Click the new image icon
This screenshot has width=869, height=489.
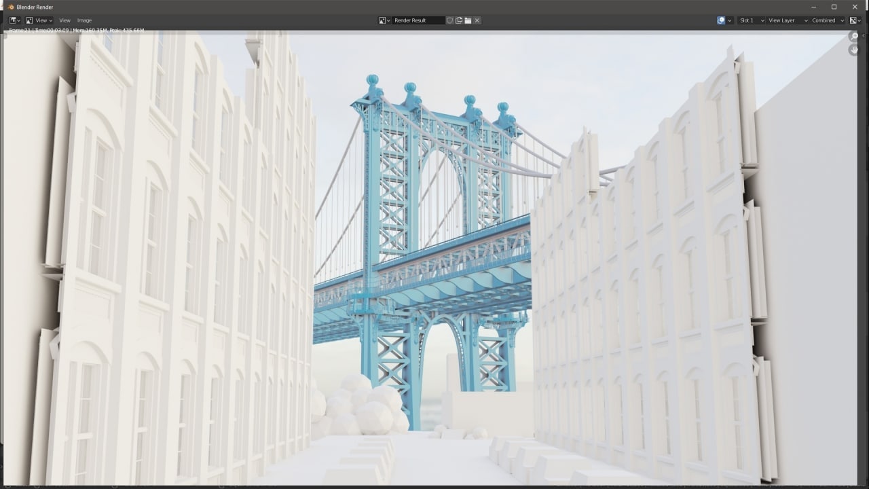[459, 20]
